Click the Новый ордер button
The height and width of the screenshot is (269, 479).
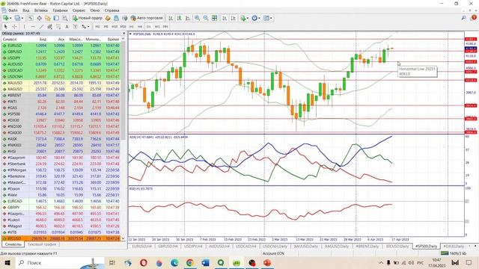(x=88, y=18)
